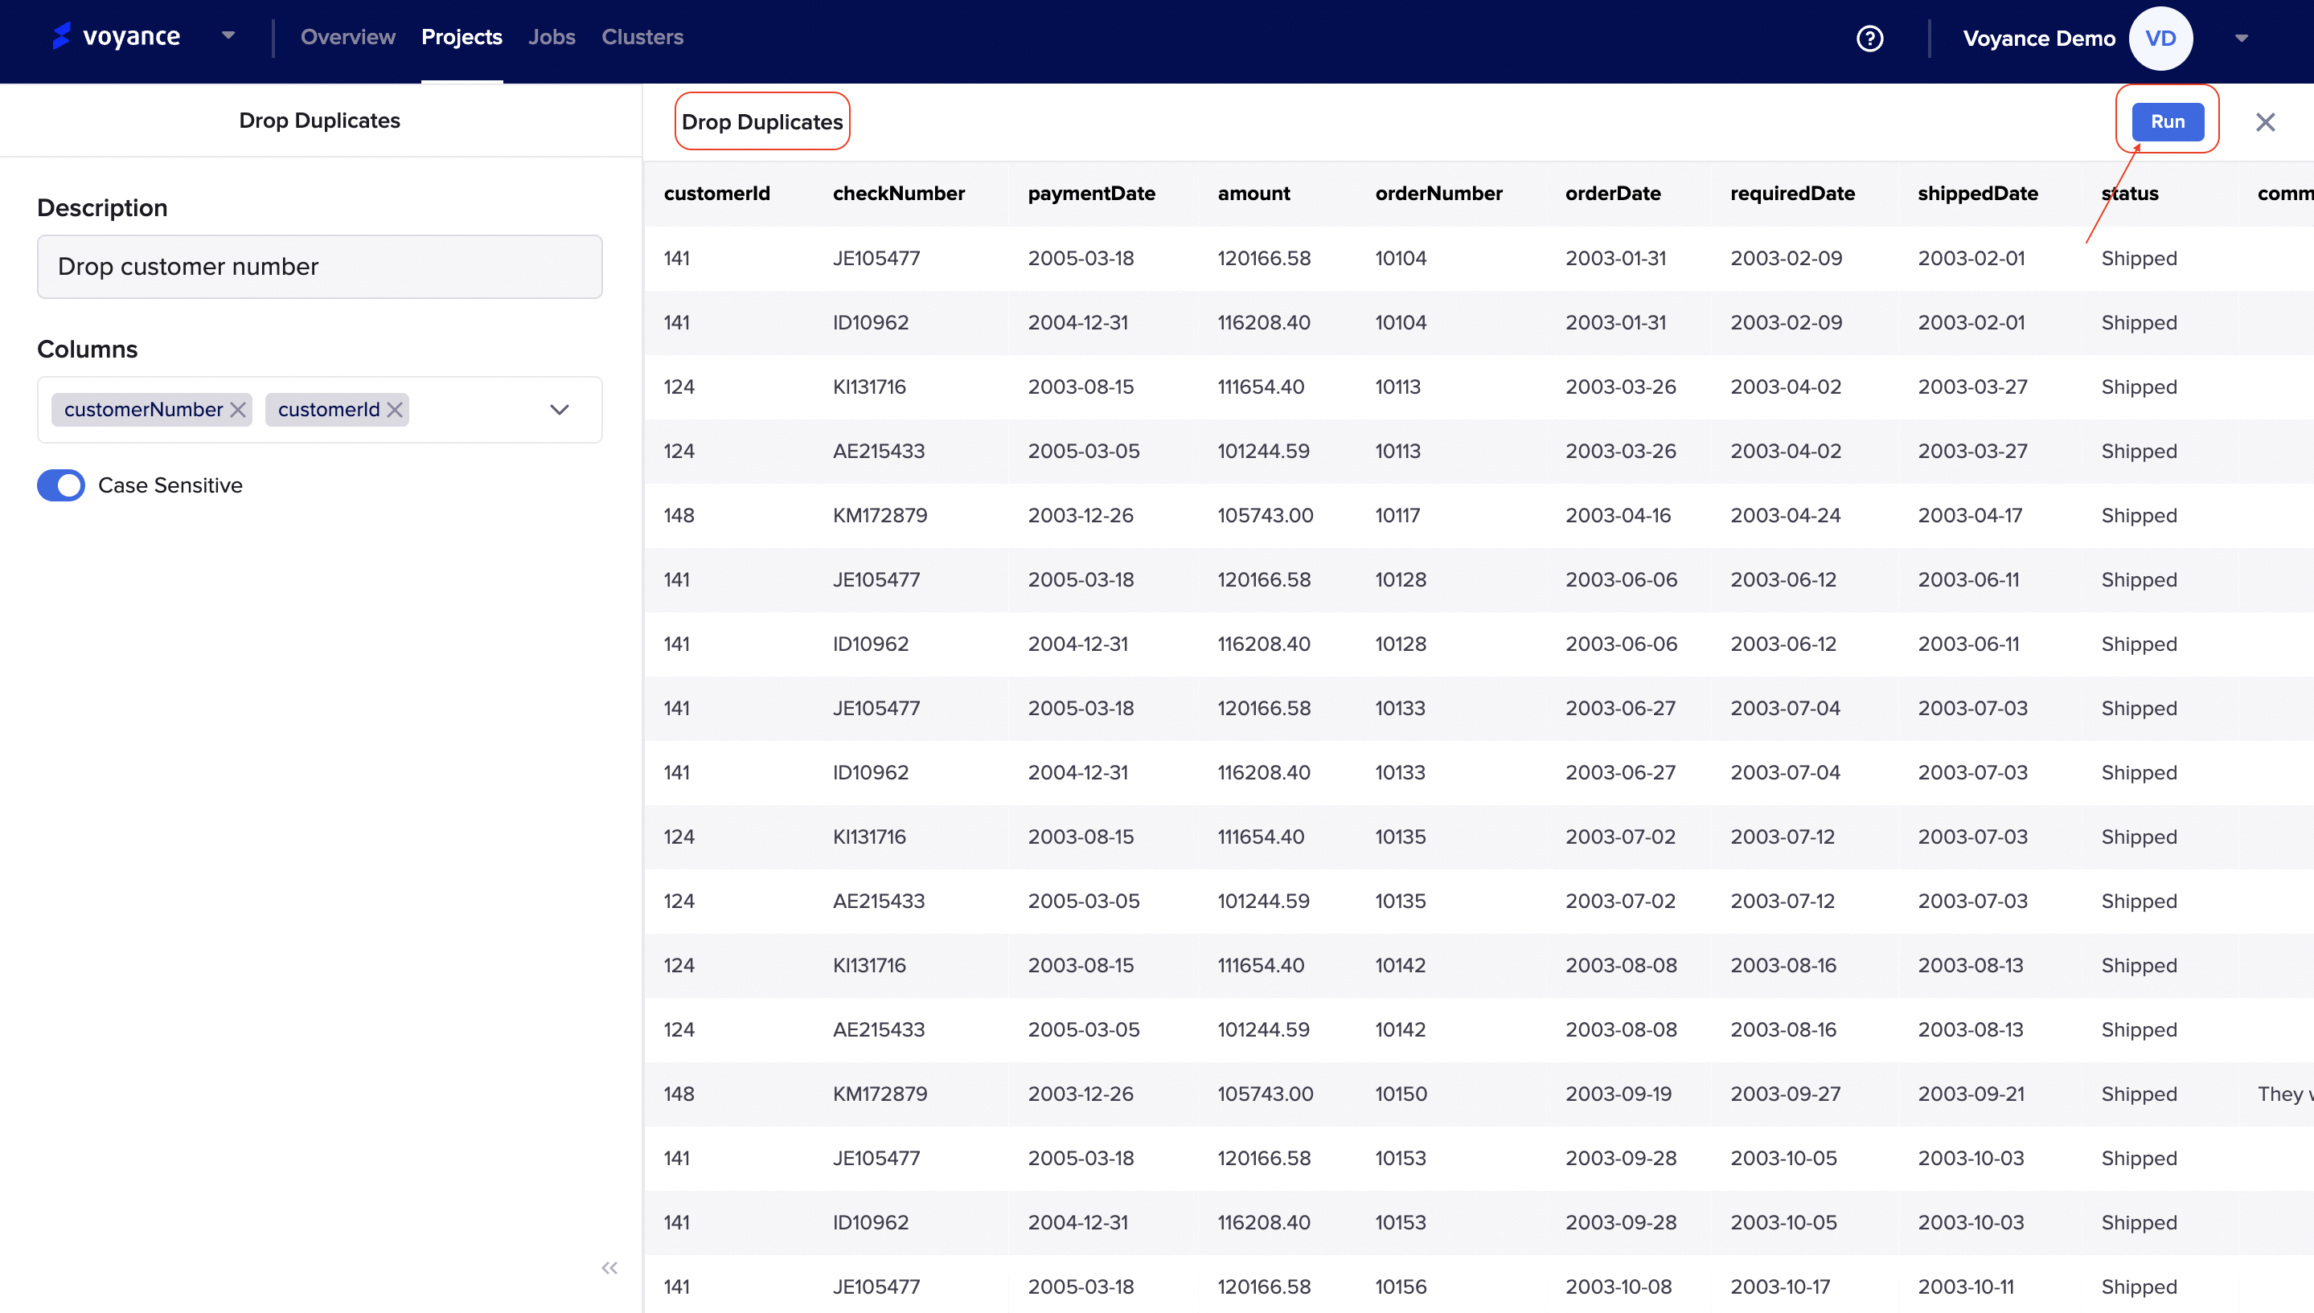Open the Clusters tab
Screen dimensions: 2314x1313
642,37
